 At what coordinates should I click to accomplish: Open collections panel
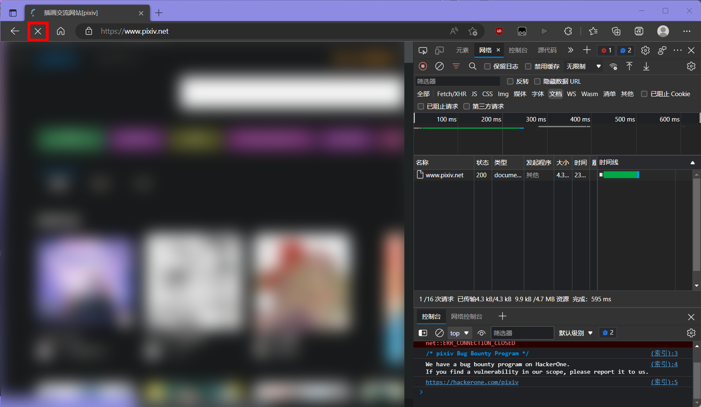(616, 31)
